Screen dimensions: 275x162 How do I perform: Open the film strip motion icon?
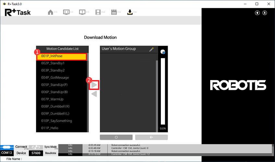click(98, 12)
